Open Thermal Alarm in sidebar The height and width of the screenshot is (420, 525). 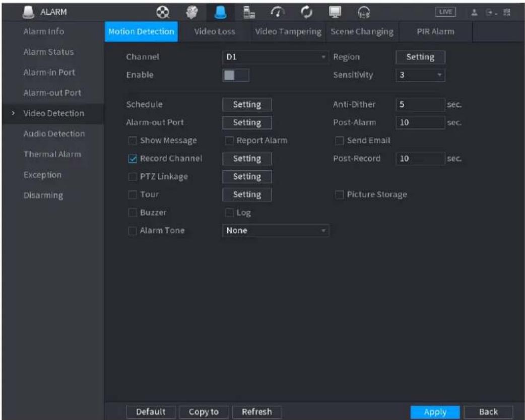(x=52, y=154)
